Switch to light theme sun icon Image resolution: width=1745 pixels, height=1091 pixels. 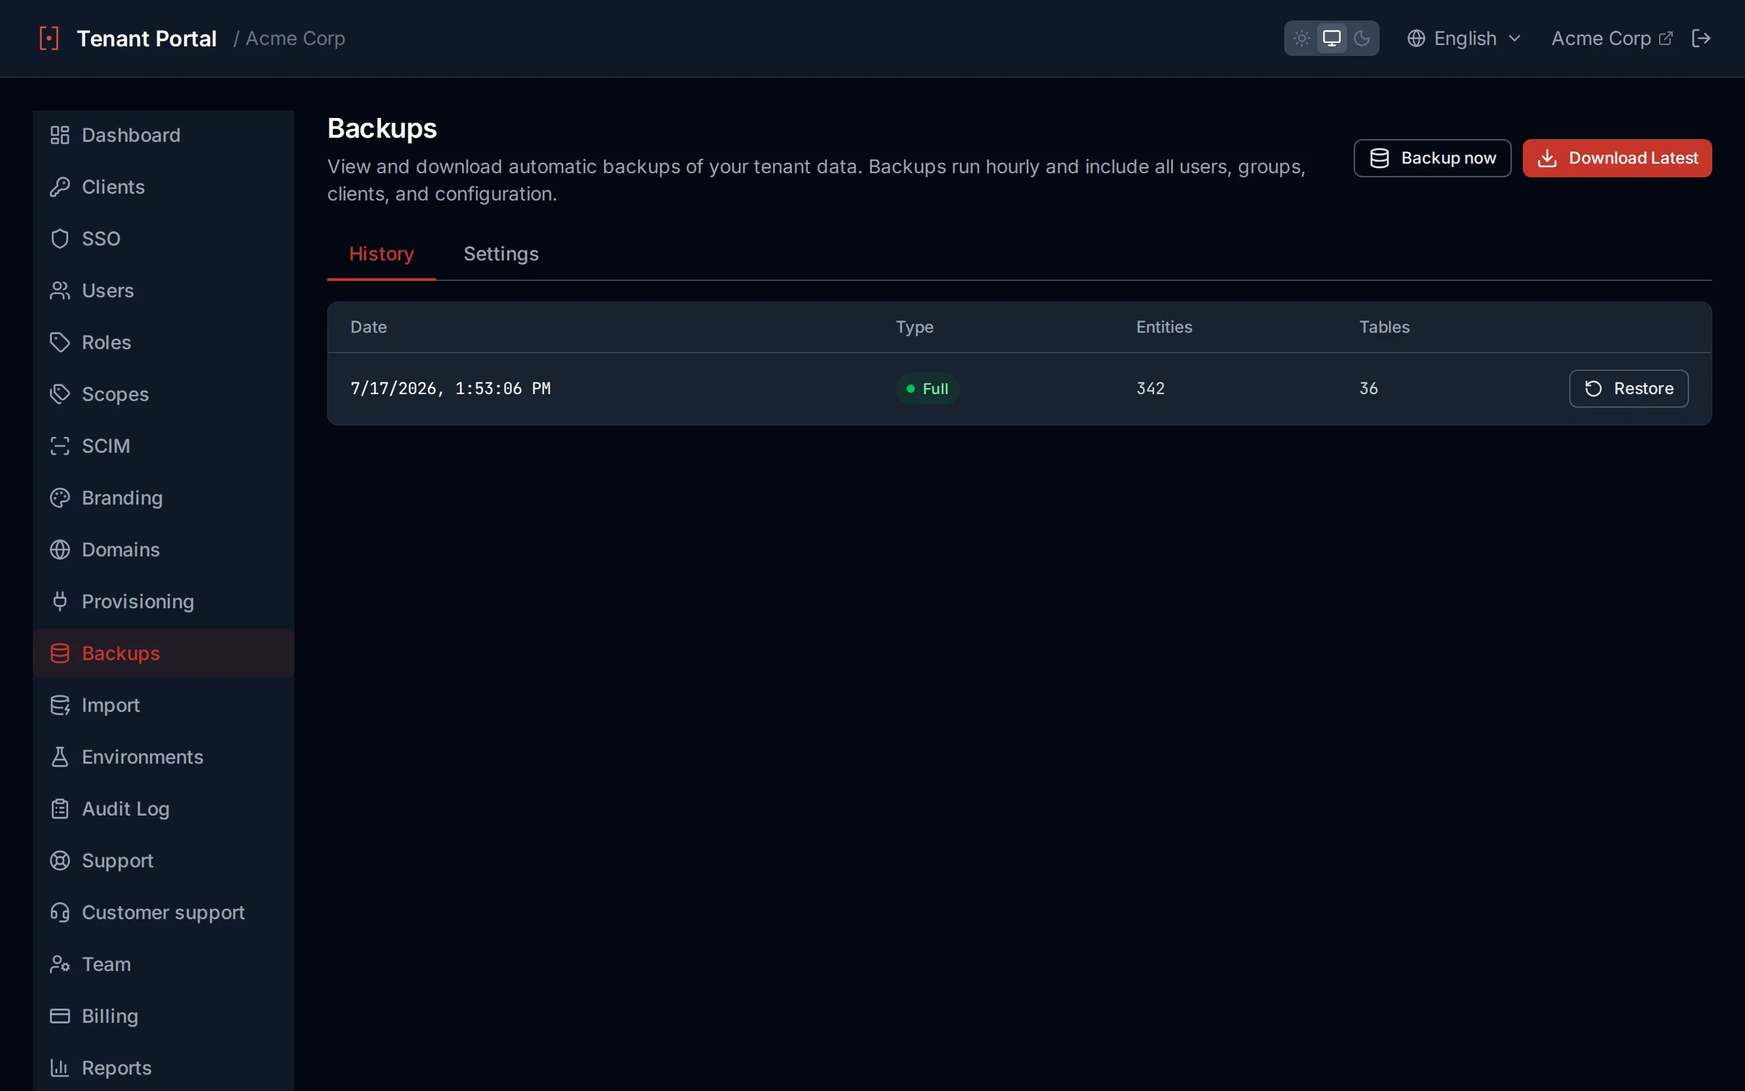tap(1301, 38)
